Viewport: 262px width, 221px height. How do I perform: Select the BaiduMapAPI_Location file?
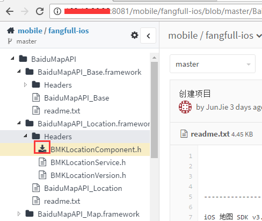click(83, 188)
